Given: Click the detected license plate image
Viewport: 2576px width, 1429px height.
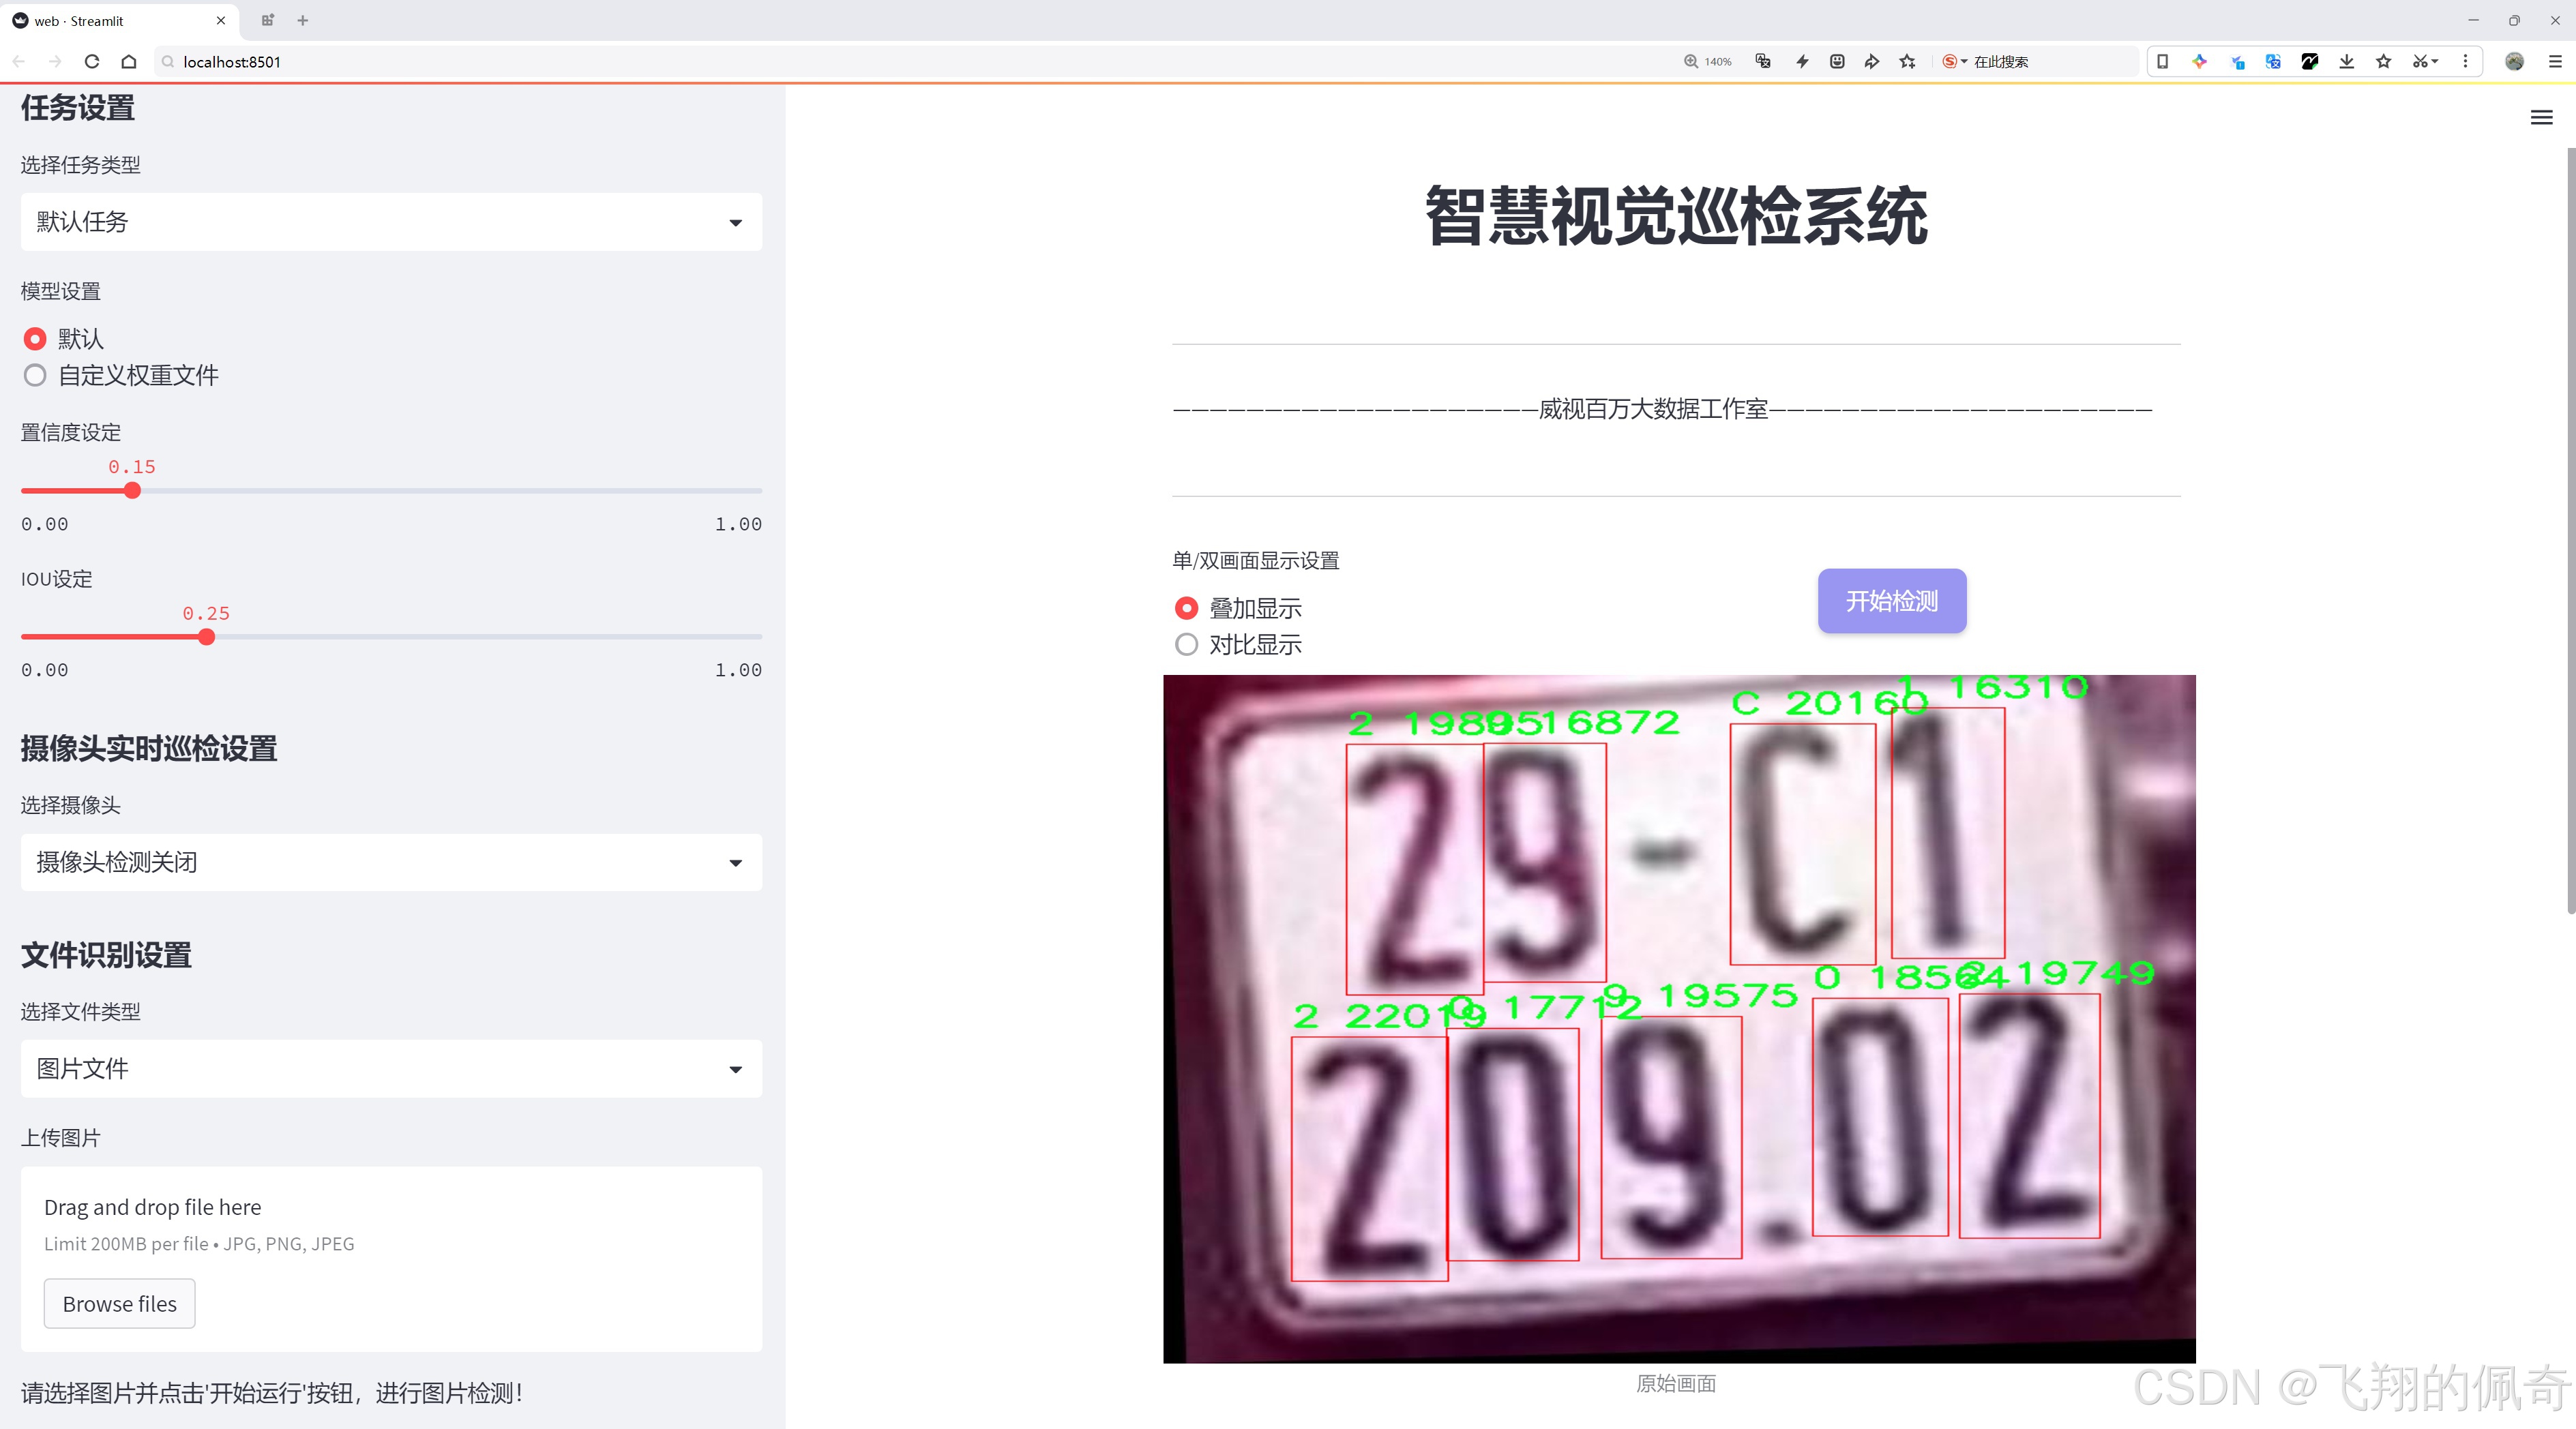Looking at the screenshot, I should pyautogui.click(x=1679, y=1019).
